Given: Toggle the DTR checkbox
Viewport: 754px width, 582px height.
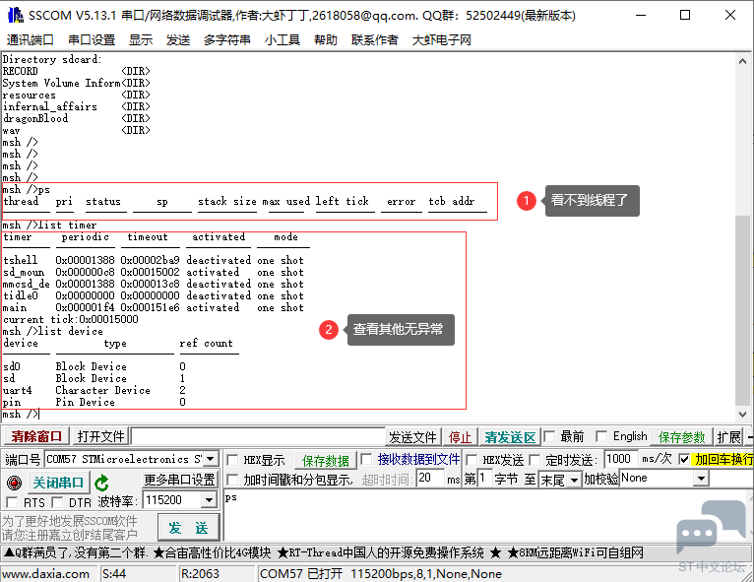Looking at the screenshot, I should click(57, 502).
